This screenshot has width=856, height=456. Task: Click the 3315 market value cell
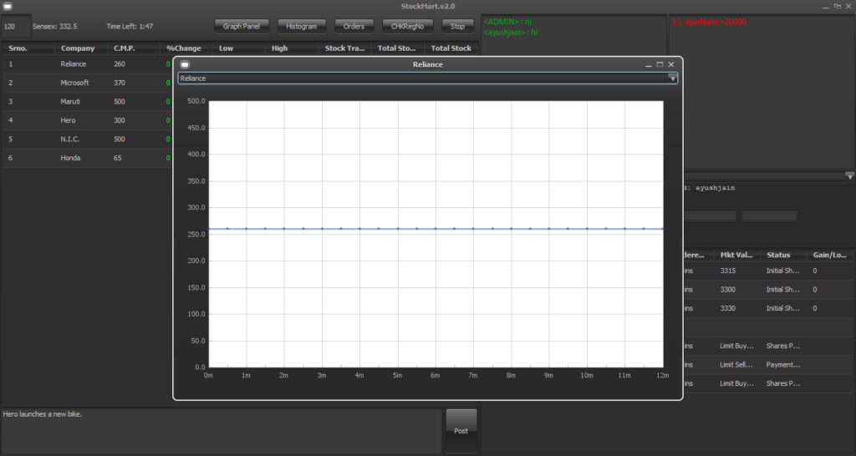[736, 271]
